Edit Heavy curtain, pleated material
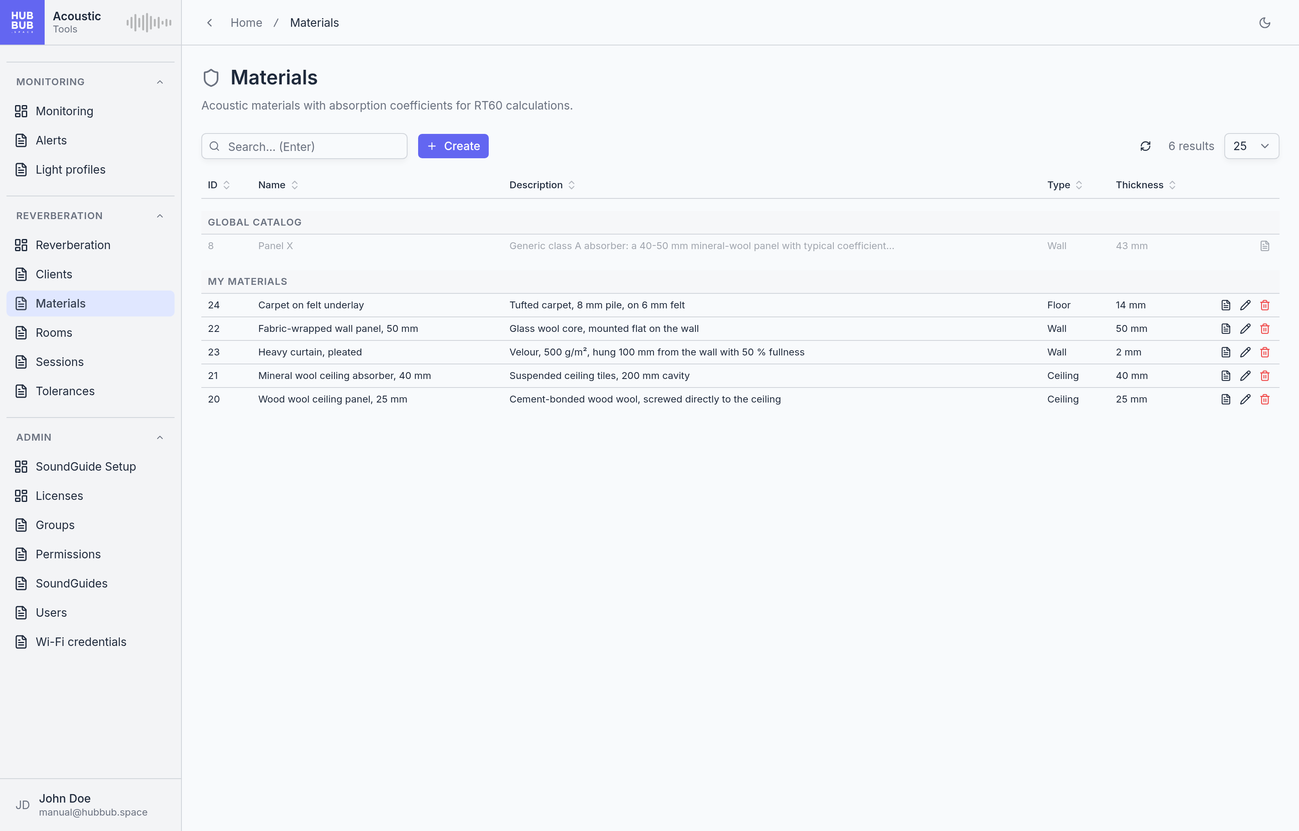 click(x=1245, y=352)
